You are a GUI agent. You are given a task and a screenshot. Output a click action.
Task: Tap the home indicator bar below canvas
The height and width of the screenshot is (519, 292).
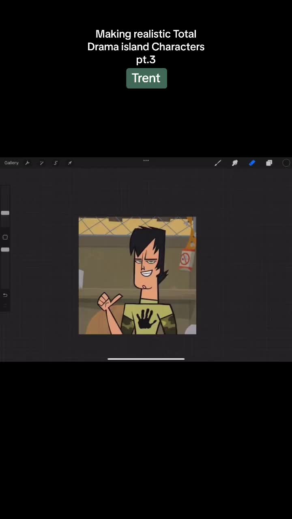(x=146, y=359)
